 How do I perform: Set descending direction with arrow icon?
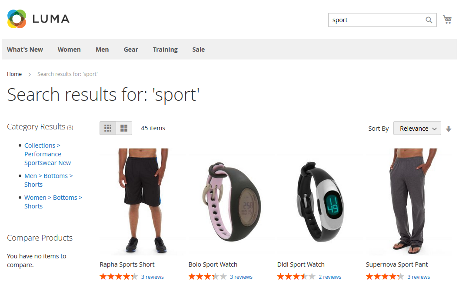pyautogui.click(x=449, y=129)
